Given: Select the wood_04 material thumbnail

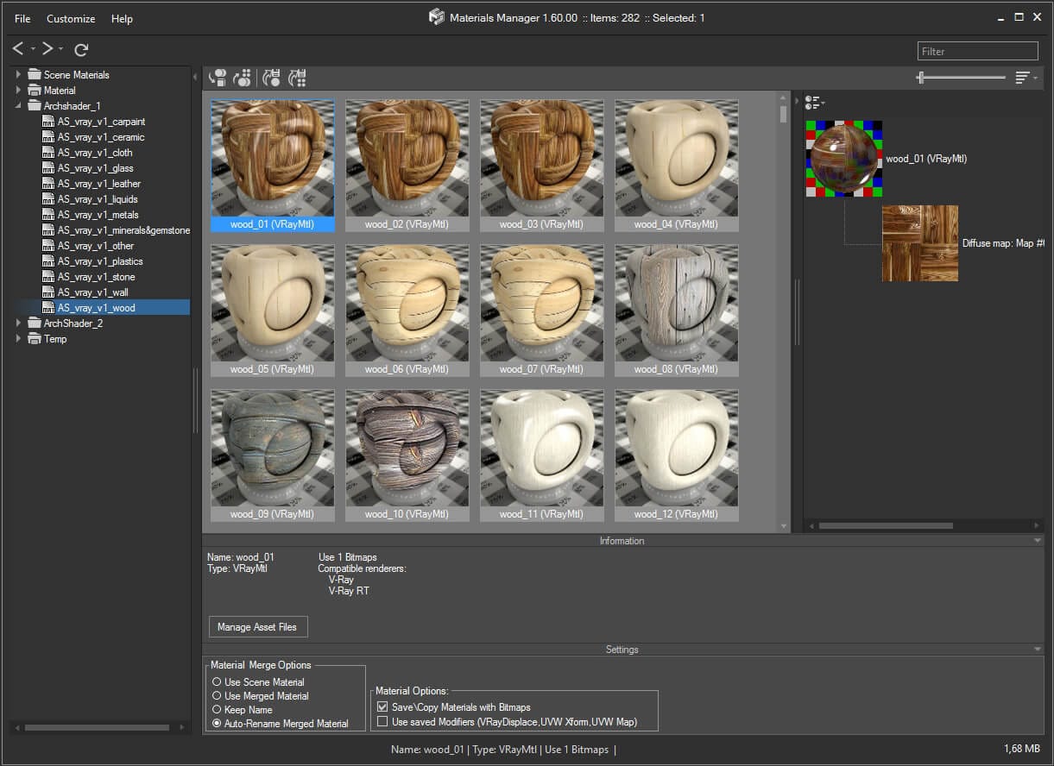Looking at the screenshot, I should 677,166.
